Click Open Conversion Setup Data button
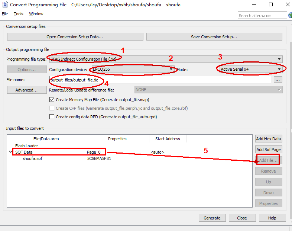This screenshot has height=231, width=292. coord(75,37)
